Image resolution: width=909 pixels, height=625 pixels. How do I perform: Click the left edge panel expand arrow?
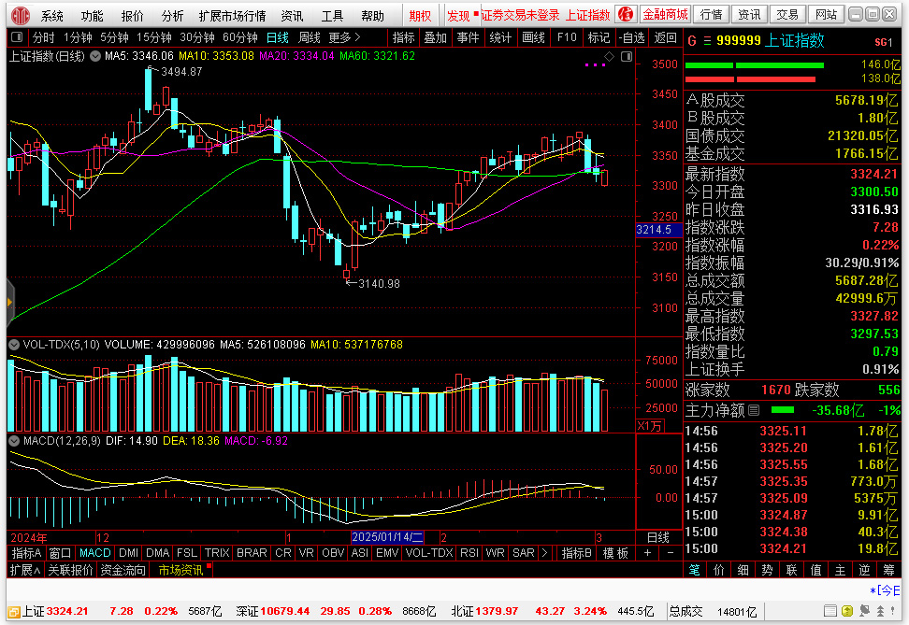point(10,303)
